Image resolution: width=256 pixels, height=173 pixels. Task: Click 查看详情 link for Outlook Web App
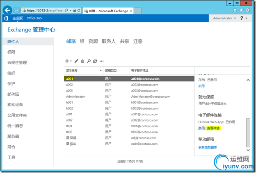[x=213, y=128]
